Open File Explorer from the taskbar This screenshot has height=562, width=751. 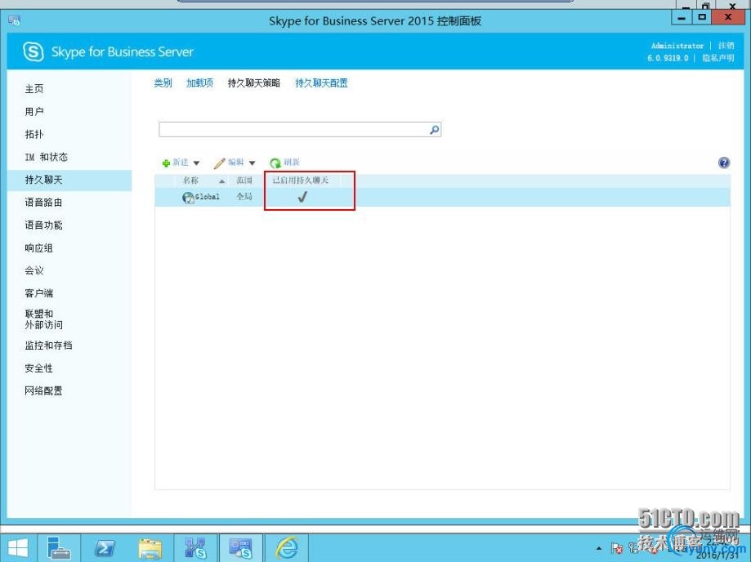pos(150,548)
